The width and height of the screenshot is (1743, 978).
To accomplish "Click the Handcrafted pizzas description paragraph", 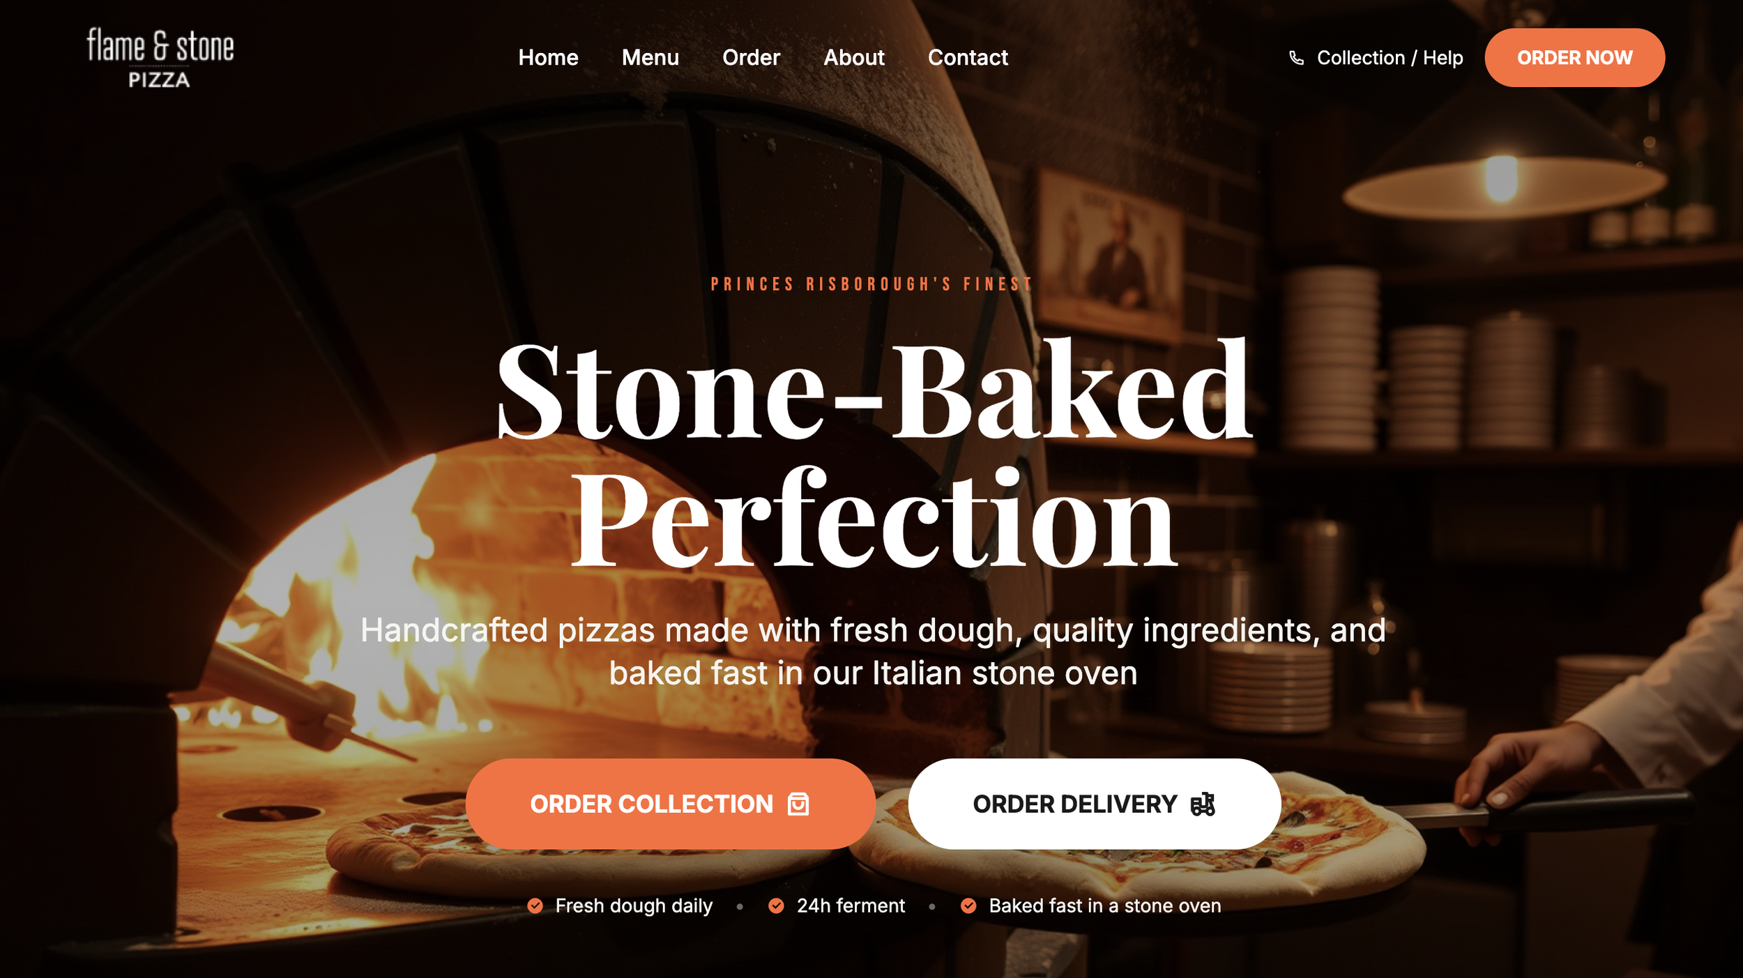I will [873, 652].
